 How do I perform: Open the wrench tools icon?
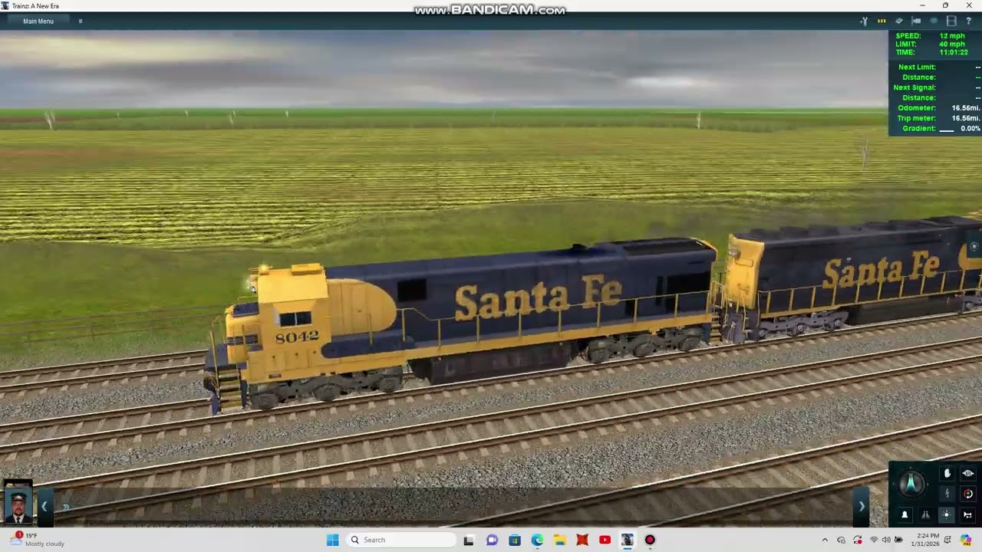(864, 21)
